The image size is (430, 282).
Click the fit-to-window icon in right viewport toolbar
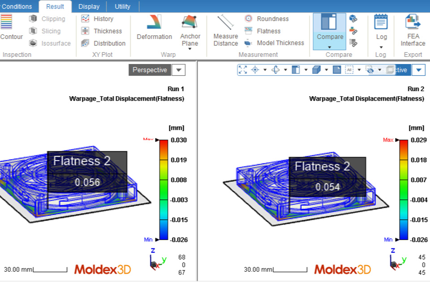[x=243, y=70]
